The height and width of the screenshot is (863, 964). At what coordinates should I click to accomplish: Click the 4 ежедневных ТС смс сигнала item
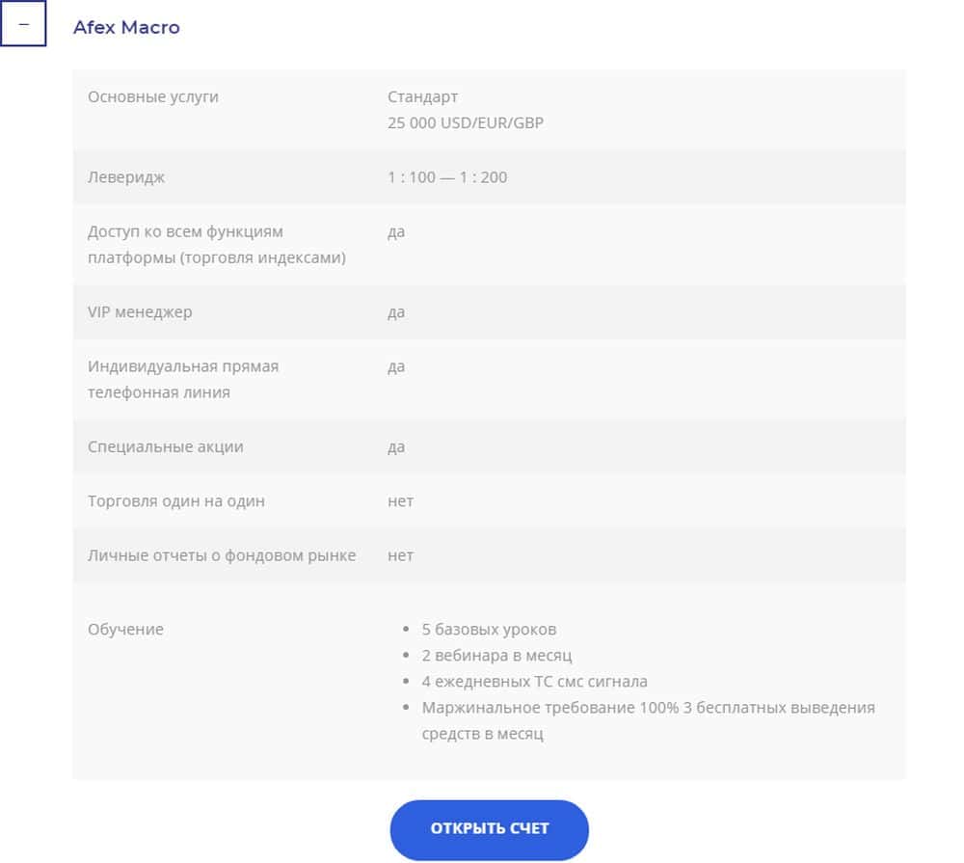pyautogui.click(x=534, y=682)
